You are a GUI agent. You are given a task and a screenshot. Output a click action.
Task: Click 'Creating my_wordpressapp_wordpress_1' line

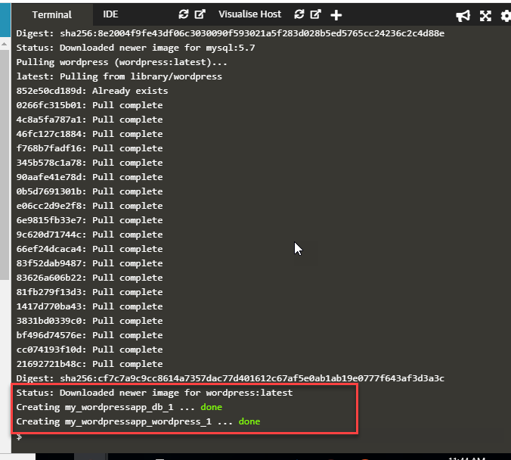(138, 421)
